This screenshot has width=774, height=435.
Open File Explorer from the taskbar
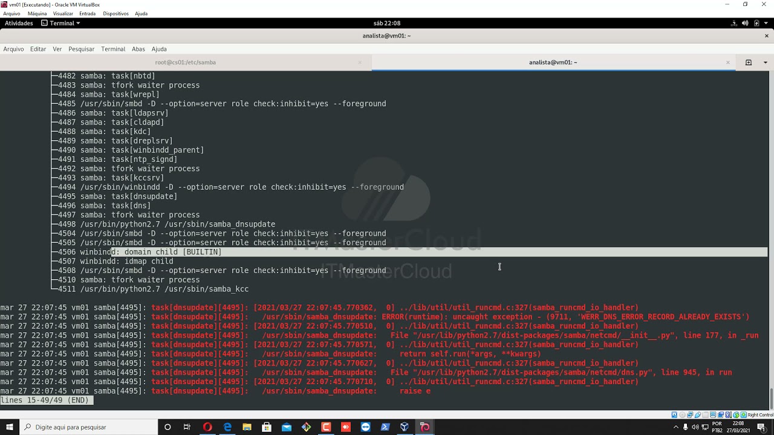247,427
